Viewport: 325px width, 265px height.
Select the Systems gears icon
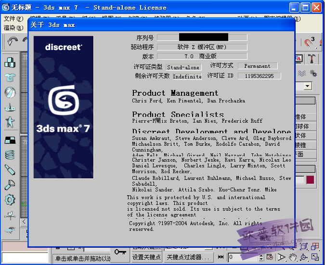313,73
